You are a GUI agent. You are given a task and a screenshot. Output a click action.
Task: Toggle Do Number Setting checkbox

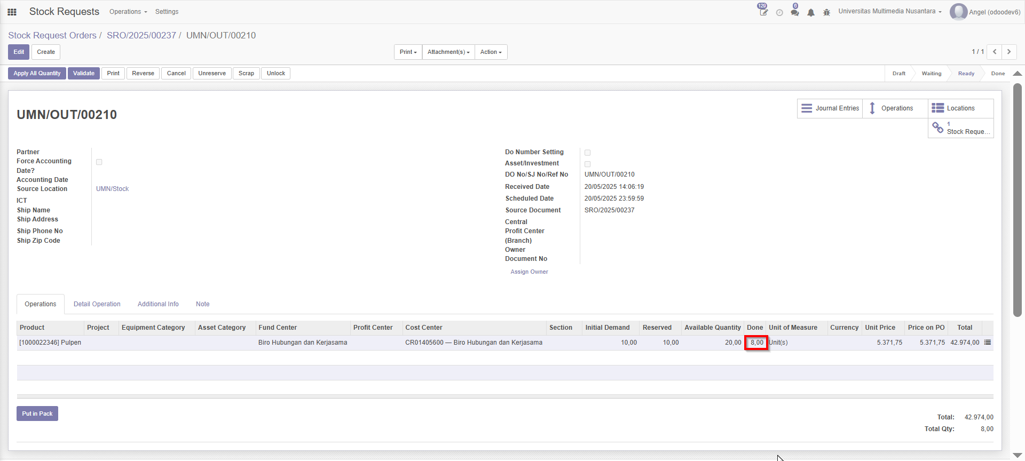(x=588, y=153)
